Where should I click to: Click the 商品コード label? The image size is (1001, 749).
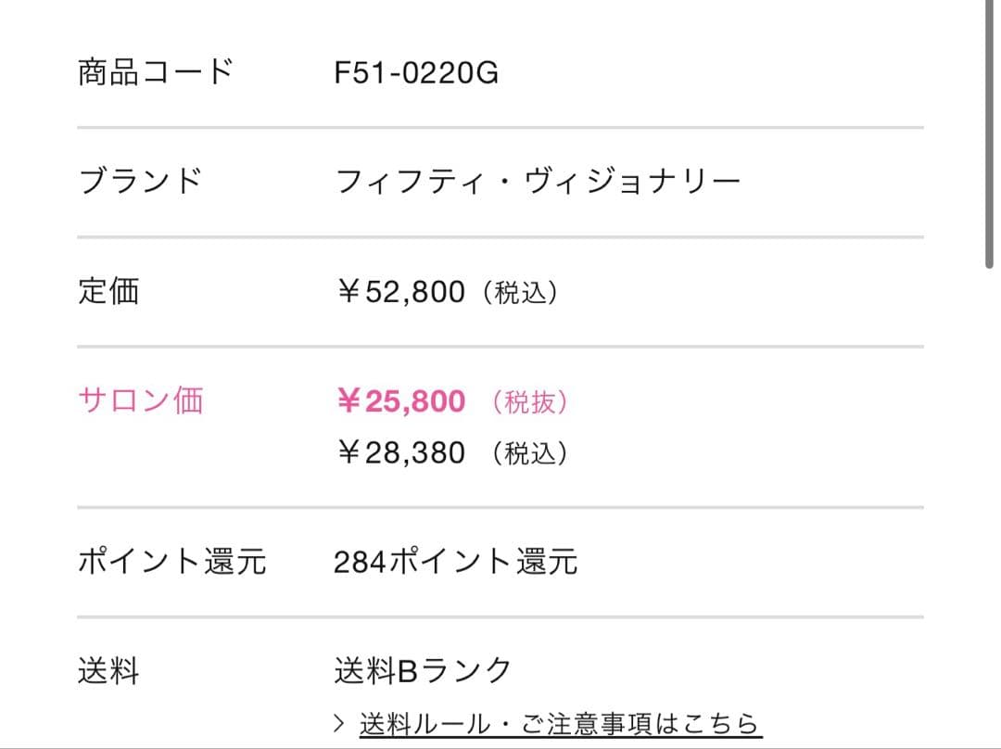tap(156, 72)
